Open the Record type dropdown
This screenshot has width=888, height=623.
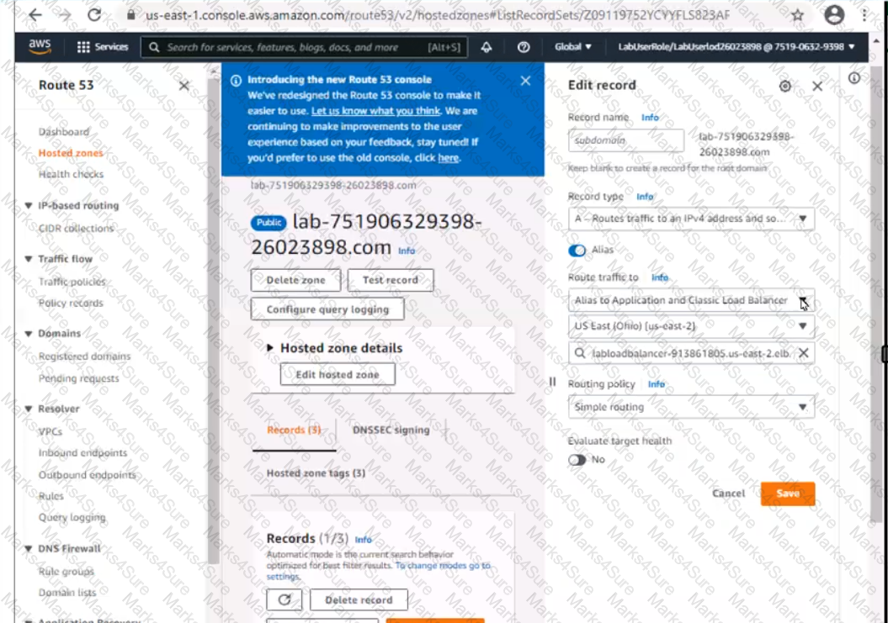690,219
